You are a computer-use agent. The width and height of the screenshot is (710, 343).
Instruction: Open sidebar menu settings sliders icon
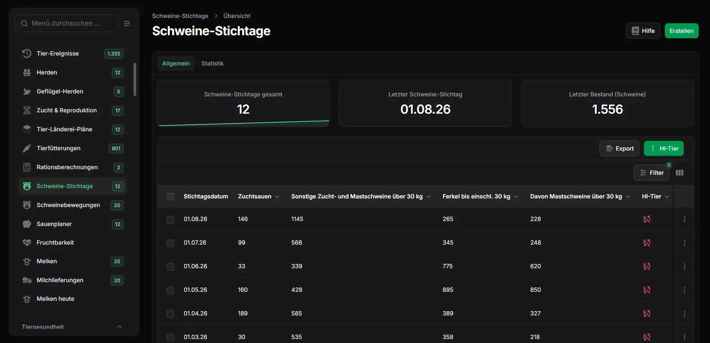pyautogui.click(x=127, y=23)
